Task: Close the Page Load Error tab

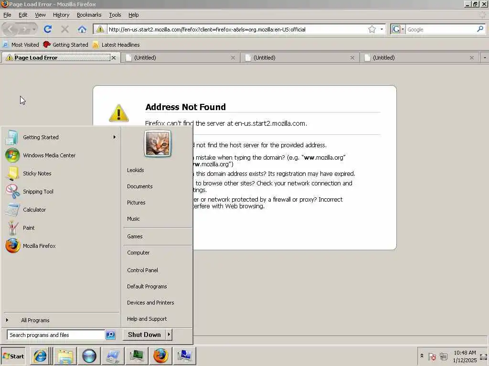Action: (x=114, y=58)
